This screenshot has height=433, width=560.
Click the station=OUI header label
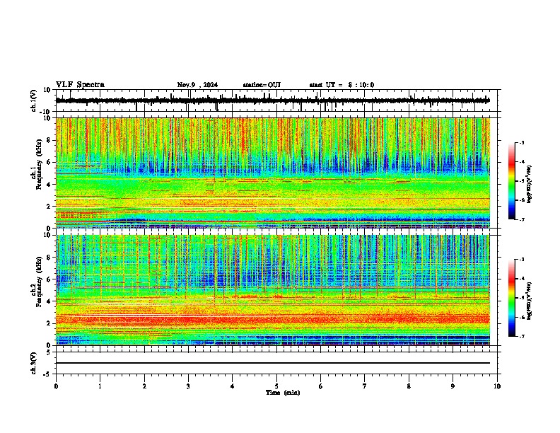point(262,85)
